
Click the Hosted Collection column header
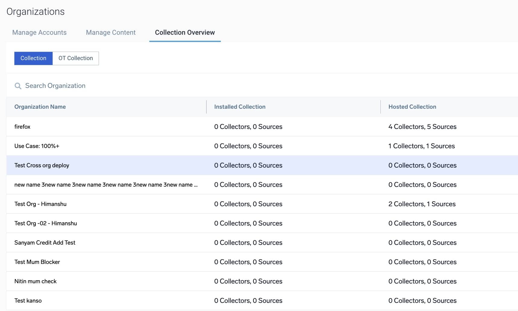pos(412,107)
